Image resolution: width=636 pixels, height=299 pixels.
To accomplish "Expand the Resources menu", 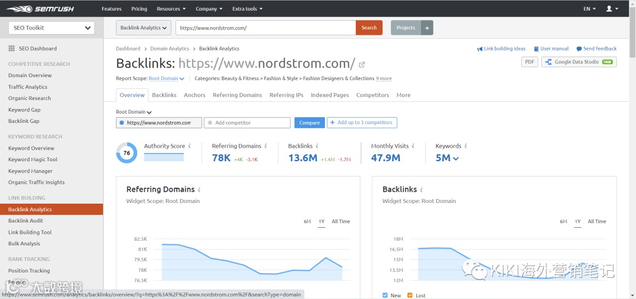I will tap(171, 8).
